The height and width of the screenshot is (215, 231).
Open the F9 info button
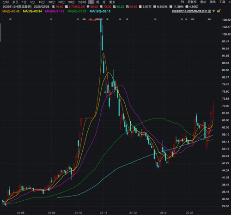[x=182, y=2]
